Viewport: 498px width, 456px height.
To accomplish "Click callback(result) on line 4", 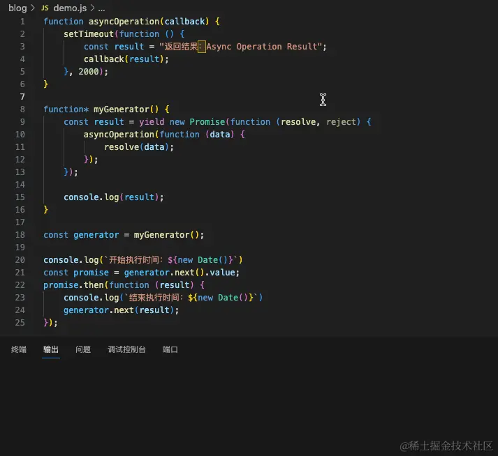I will point(124,59).
